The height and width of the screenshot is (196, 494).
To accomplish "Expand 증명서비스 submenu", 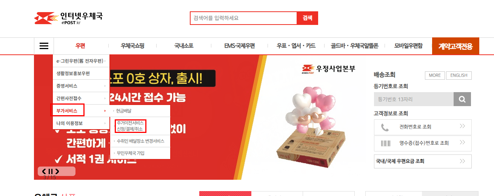I will pos(81,86).
